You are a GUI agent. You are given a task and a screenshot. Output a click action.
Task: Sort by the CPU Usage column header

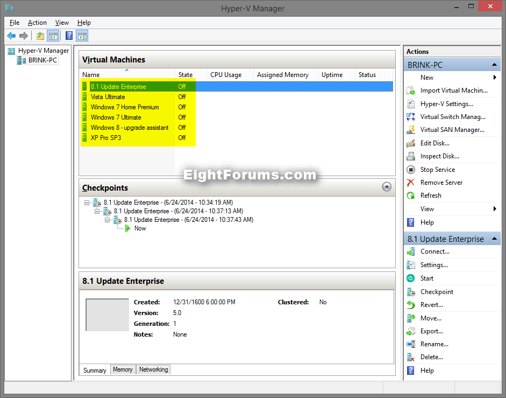tap(230, 75)
